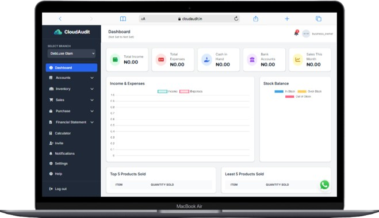Click the user avatar circle in the header
Screen dimensions: 379x218
[306, 33]
